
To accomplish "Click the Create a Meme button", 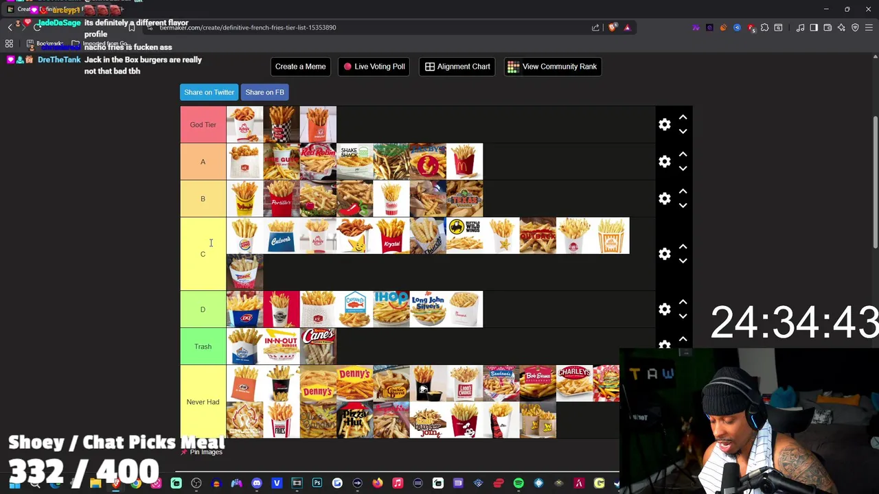I will click(300, 67).
